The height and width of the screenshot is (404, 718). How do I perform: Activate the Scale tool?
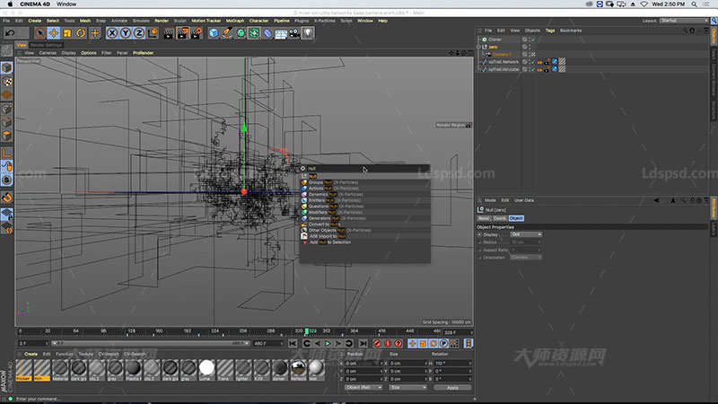tap(67, 33)
